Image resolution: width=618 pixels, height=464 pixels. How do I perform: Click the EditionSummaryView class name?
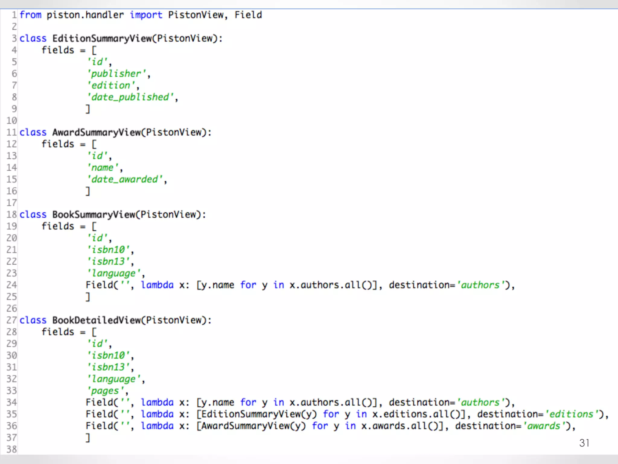(x=102, y=38)
